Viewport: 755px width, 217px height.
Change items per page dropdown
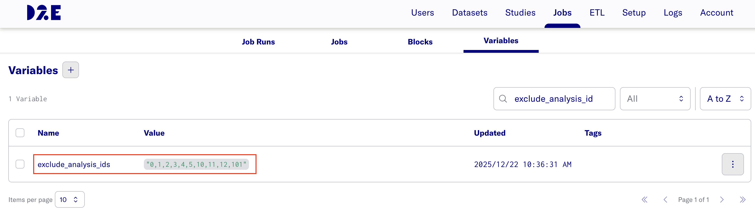tap(69, 200)
